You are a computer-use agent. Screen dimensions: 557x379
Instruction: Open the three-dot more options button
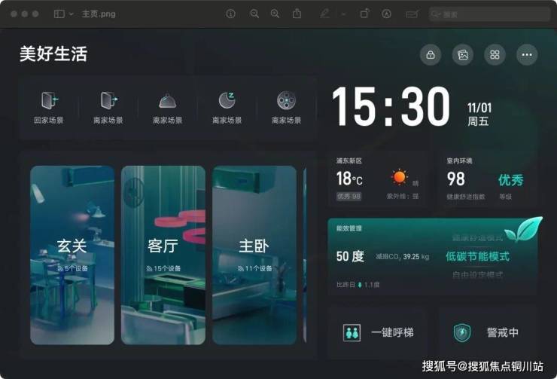[527, 55]
